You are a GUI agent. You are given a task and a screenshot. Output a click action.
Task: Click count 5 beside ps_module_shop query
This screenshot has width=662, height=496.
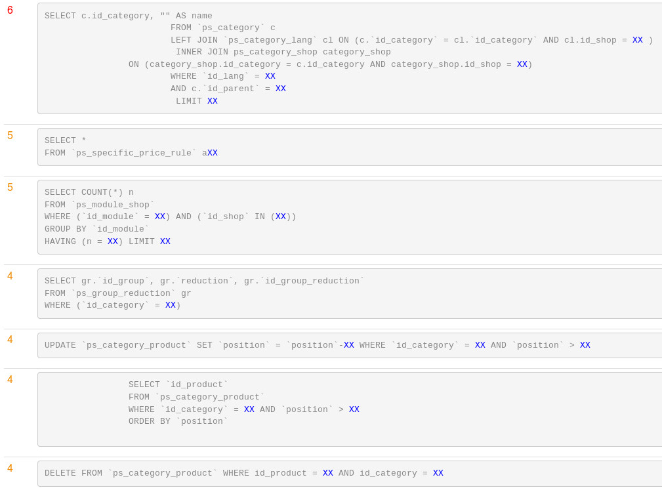click(x=10, y=188)
